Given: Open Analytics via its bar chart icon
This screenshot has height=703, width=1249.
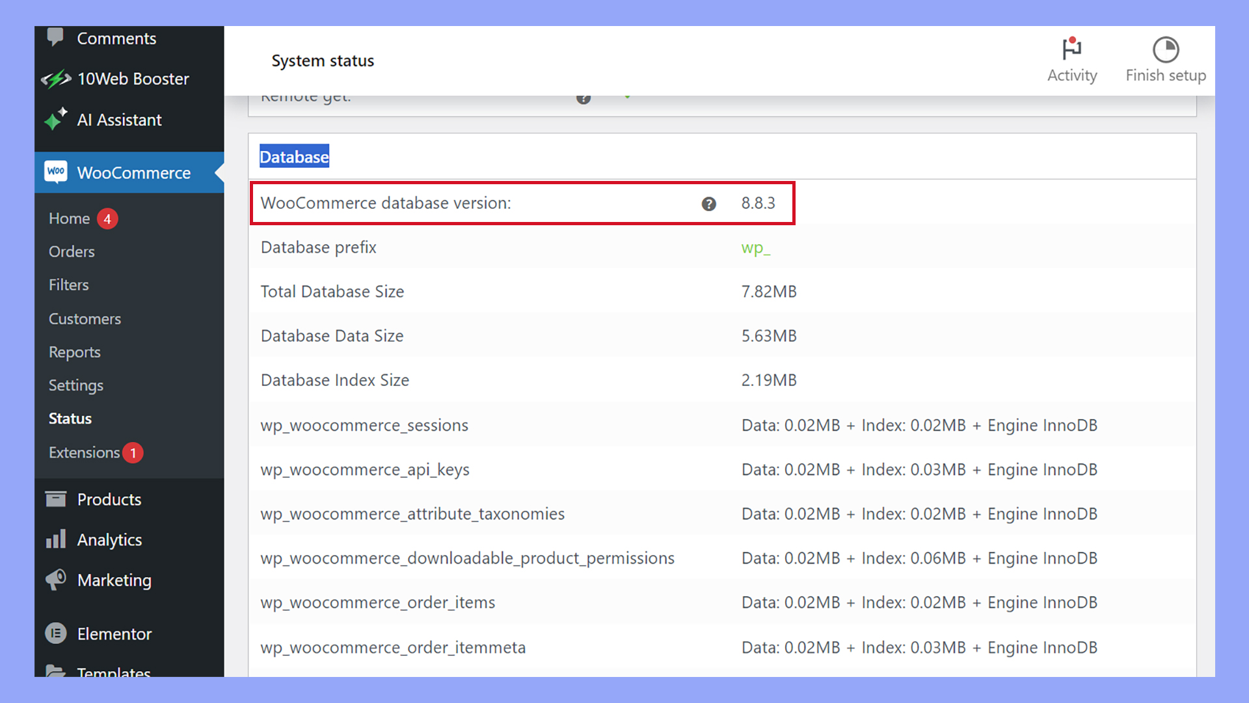Looking at the screenshot, I should pos(57,539).
